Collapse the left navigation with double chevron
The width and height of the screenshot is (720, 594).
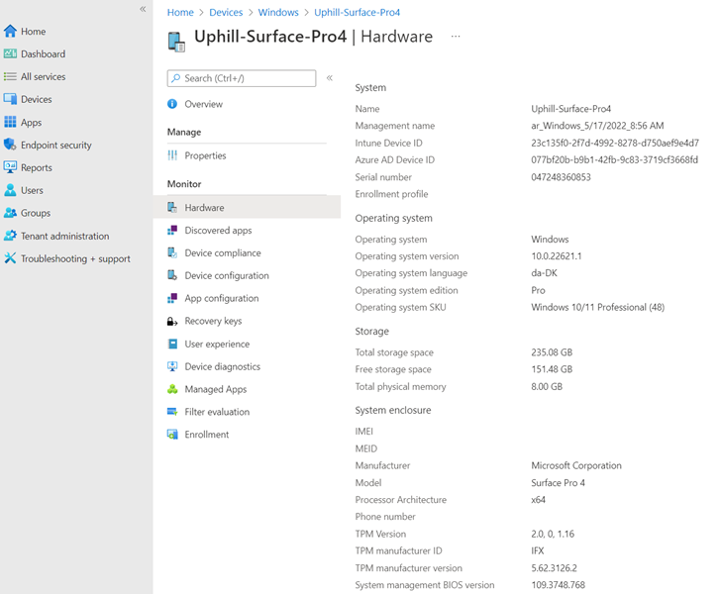(x=143, y=9)
